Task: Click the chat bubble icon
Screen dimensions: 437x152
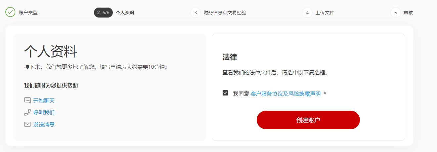Action: pyautogui.click(x=27, y=100)
